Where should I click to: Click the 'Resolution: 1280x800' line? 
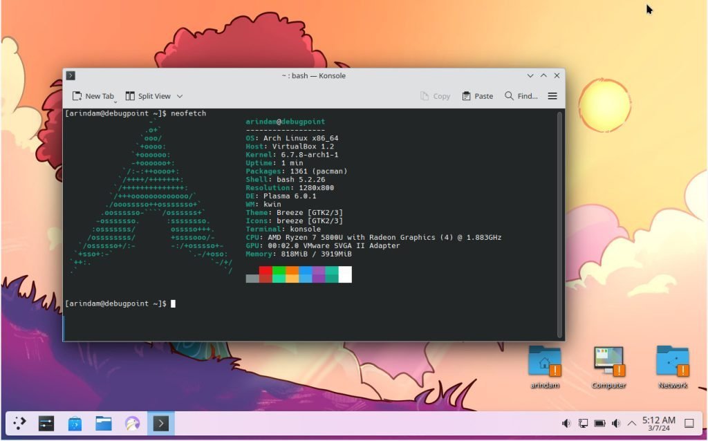pyautogui.click(x=290, y=188)
